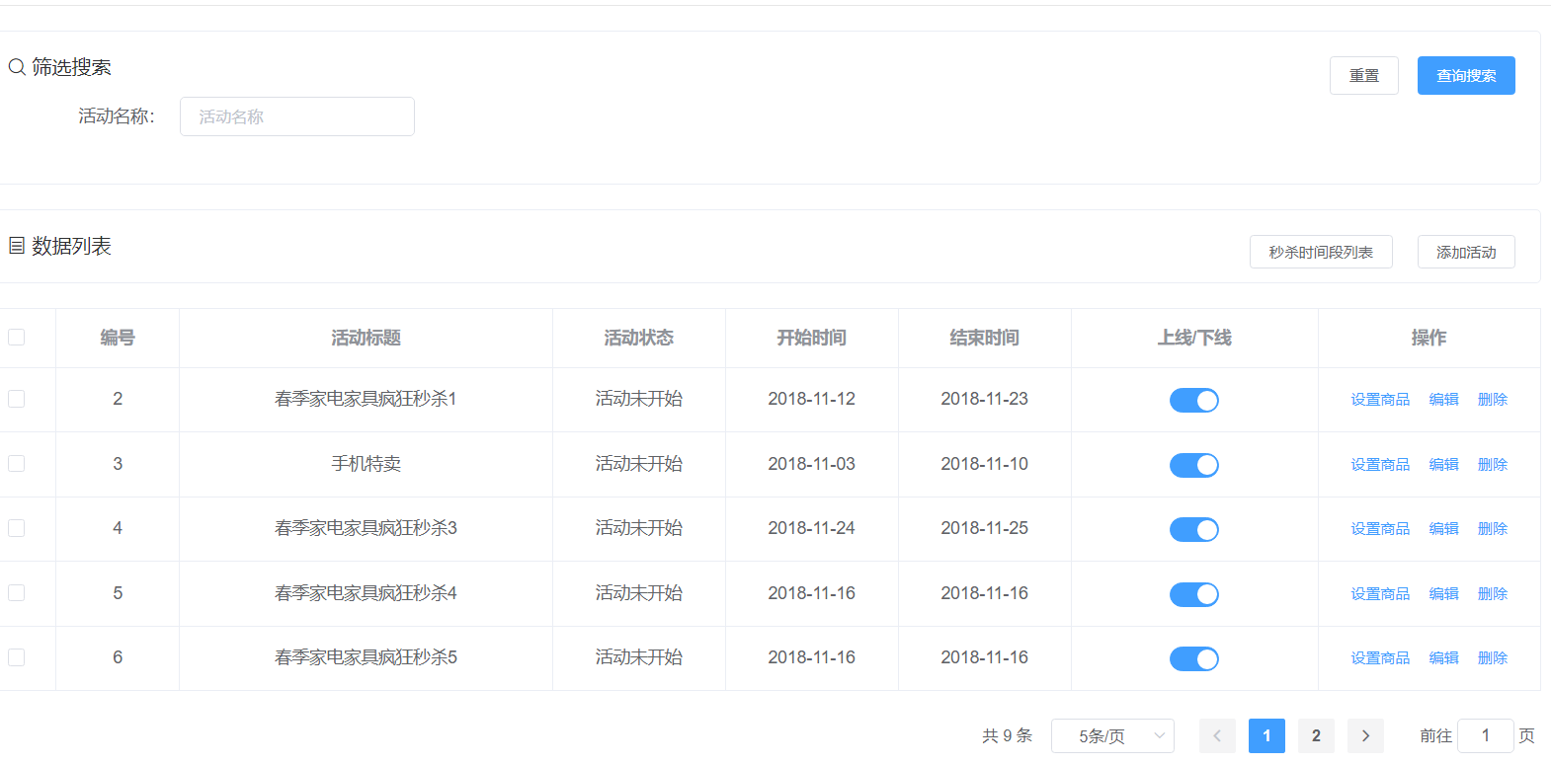Click the 上线/下线 column header
The height and width of the screenshot is (765, 1551).
[1194, 338]
